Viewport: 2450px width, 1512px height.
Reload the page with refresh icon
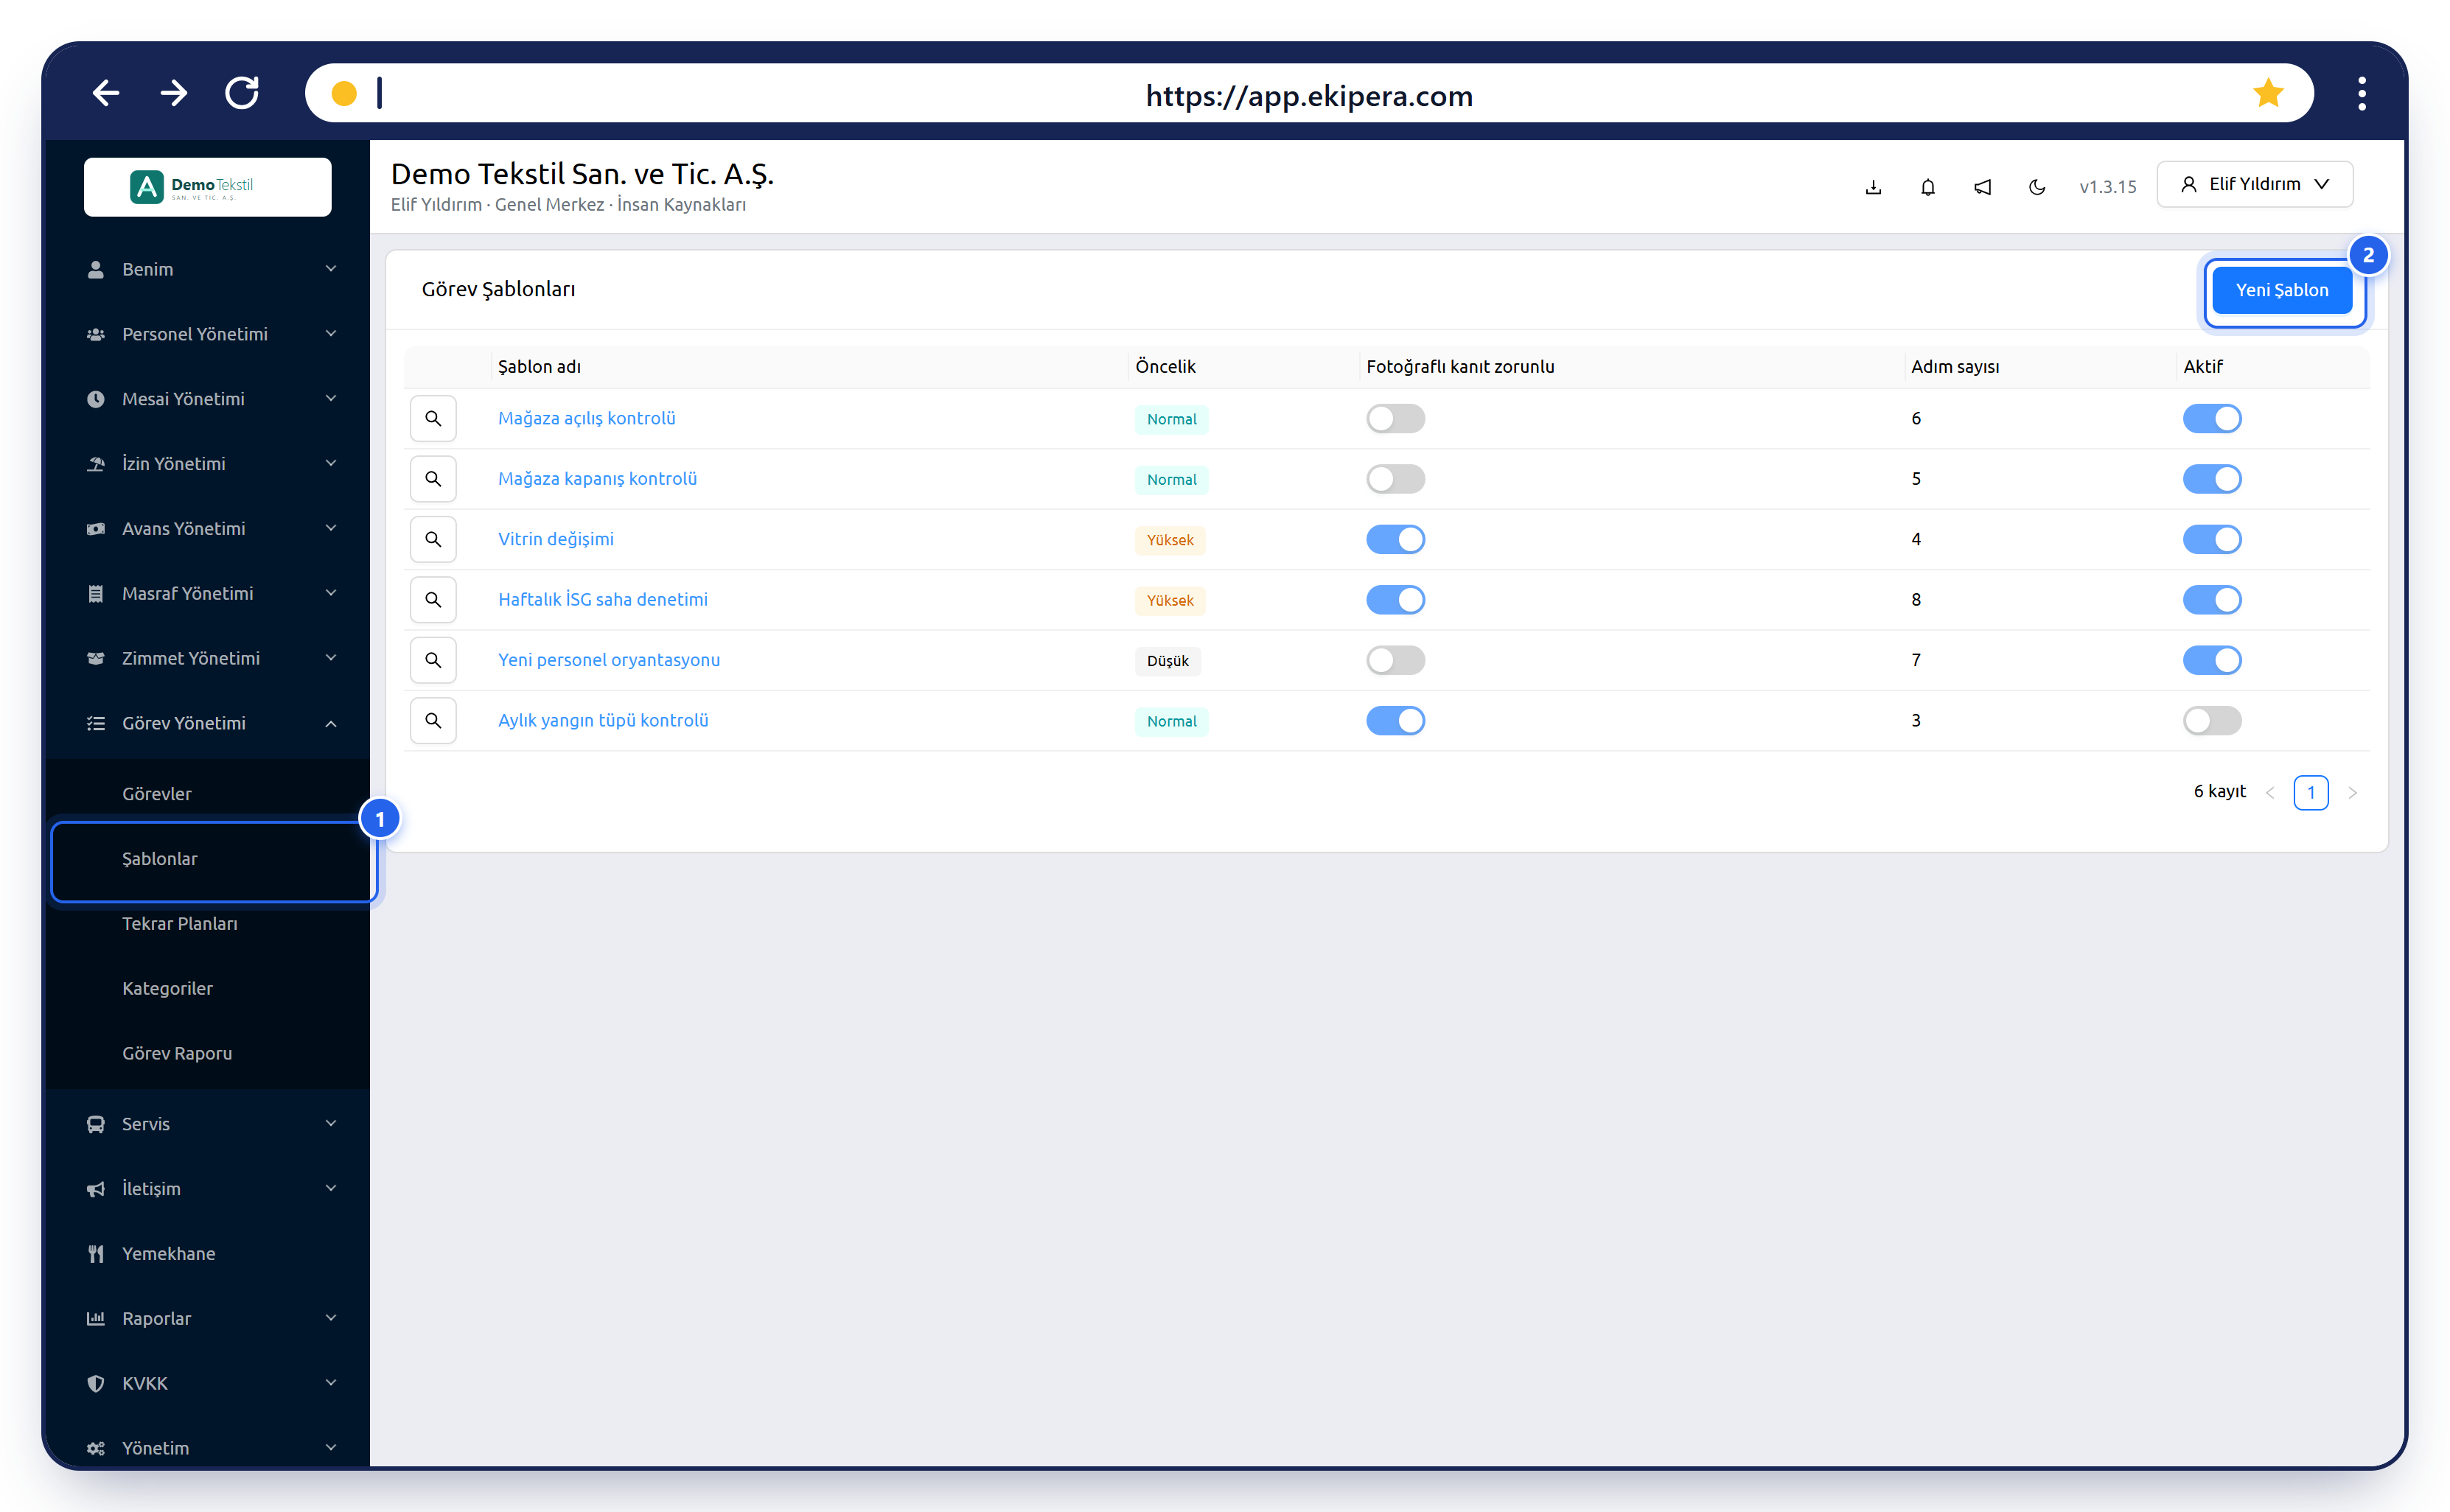242,93
